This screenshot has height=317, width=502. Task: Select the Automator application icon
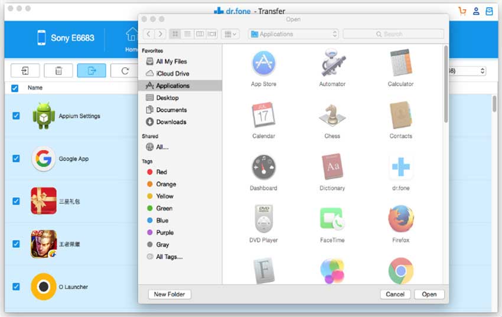(332, 63)
